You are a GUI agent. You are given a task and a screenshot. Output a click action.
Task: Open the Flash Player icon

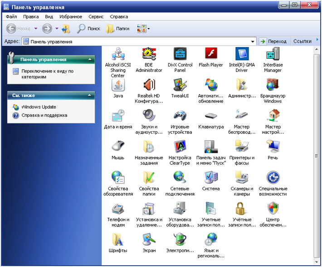point(211,55)
